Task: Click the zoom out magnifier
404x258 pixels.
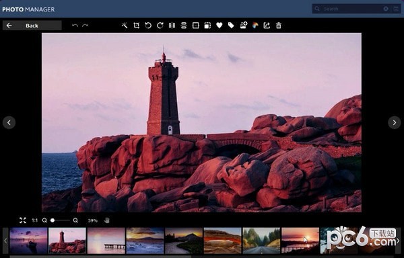Action: (44, 220)
